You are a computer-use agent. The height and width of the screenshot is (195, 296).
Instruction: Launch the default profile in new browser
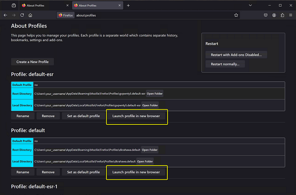[x=136, y=172]
